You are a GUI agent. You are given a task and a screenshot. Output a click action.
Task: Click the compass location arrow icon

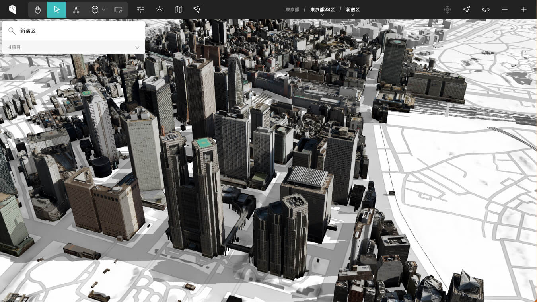[467, 10]
